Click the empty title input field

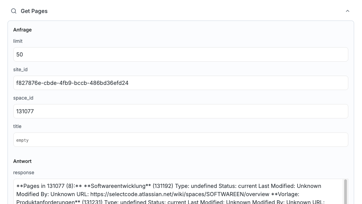pos(181,140)
